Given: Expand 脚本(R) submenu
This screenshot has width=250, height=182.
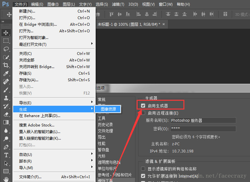Looking at the screenshot, I should (x=54, y=161).
